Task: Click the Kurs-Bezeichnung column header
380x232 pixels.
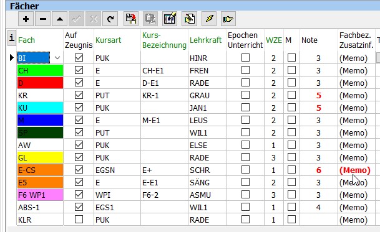Action: [164, 40]
